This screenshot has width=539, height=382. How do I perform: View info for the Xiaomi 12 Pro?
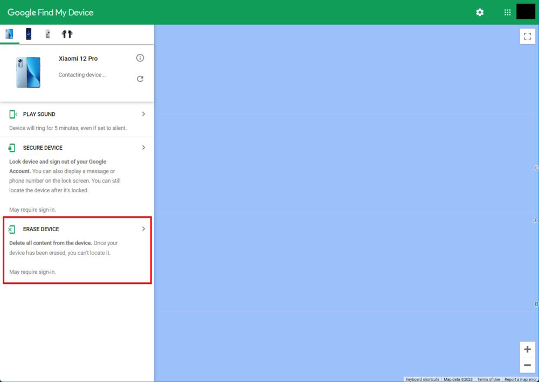140,58
